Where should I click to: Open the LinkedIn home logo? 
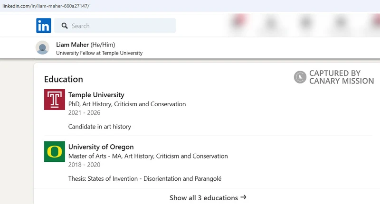click(x=44, y=26)
